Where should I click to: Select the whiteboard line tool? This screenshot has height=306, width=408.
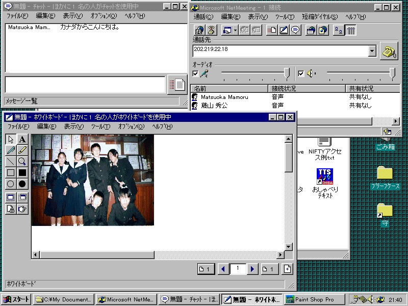11,162
